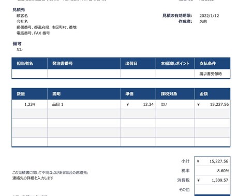Select the consumption tax value 1,309.57

click(213, 180)
